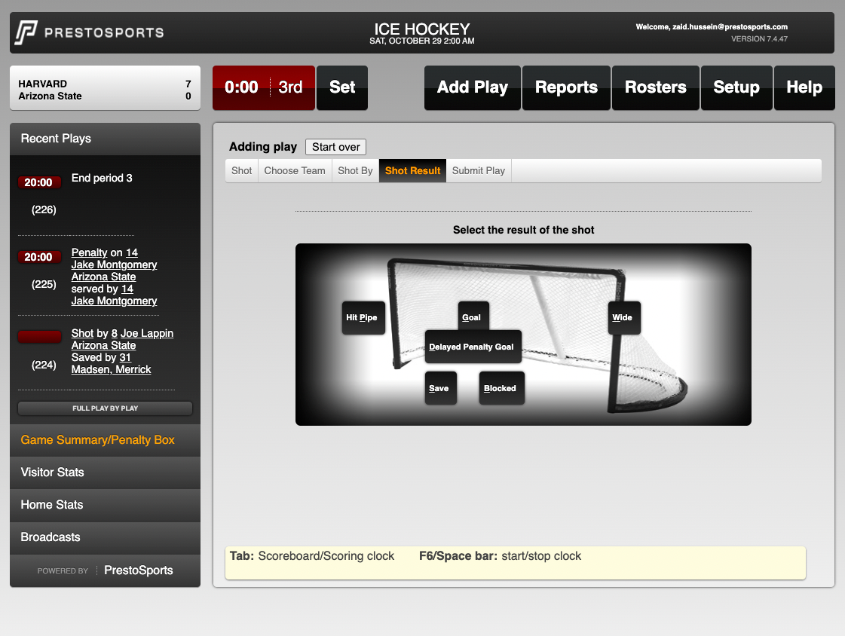This screenshot has width=845, height=636.
Task: Go to the Shot By step tab
Action: tap(355, 171)
